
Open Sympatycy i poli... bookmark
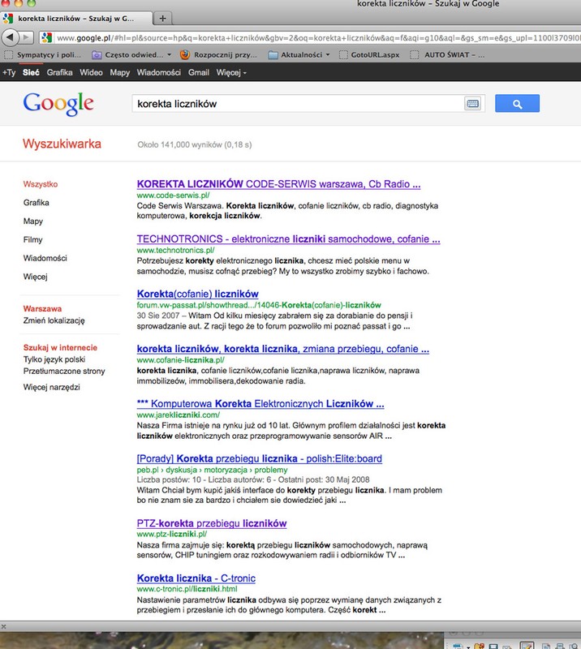[43, 54]
